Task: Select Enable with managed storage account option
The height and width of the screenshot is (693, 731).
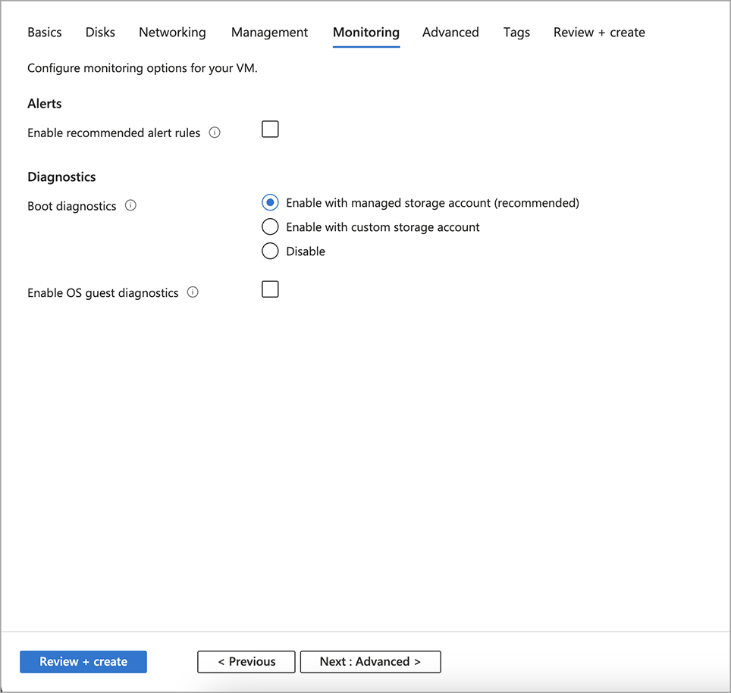Action: pos(270,203)
